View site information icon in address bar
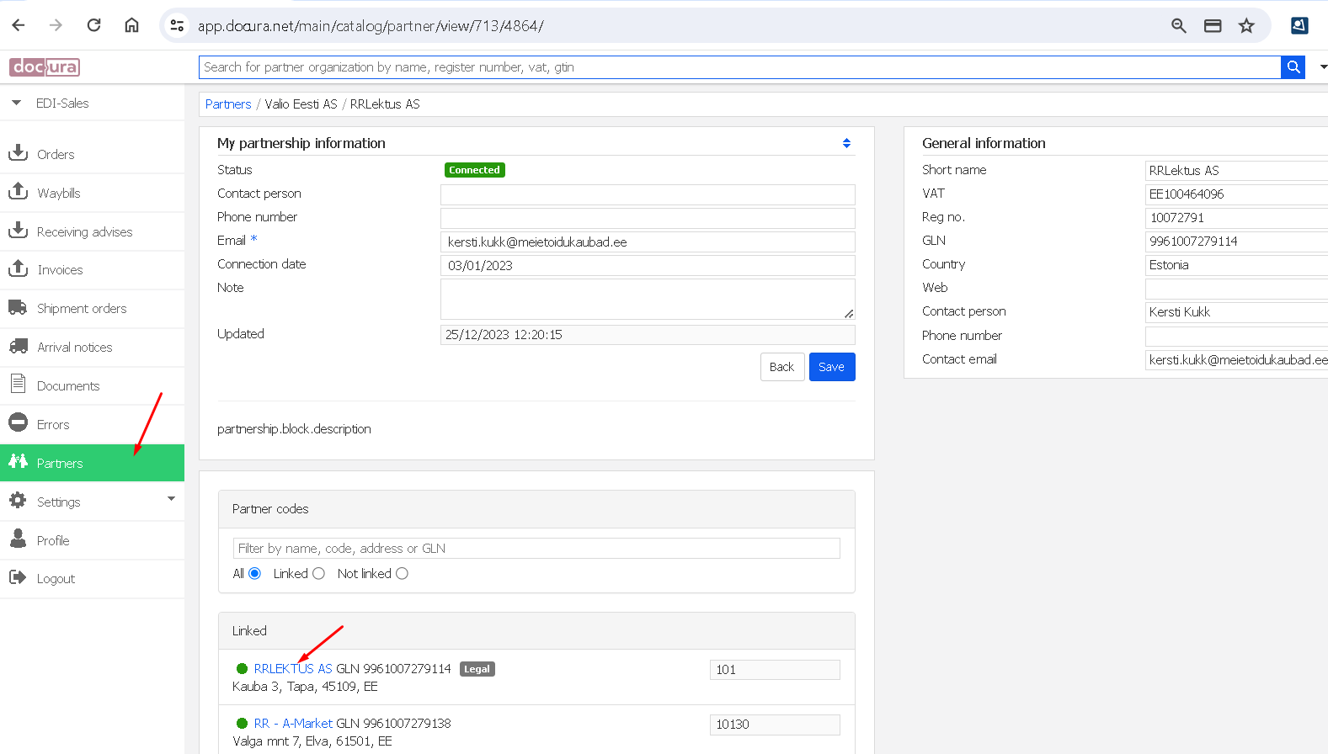The width and height of the screenshot is (1328, 754). tap(177, 26)
